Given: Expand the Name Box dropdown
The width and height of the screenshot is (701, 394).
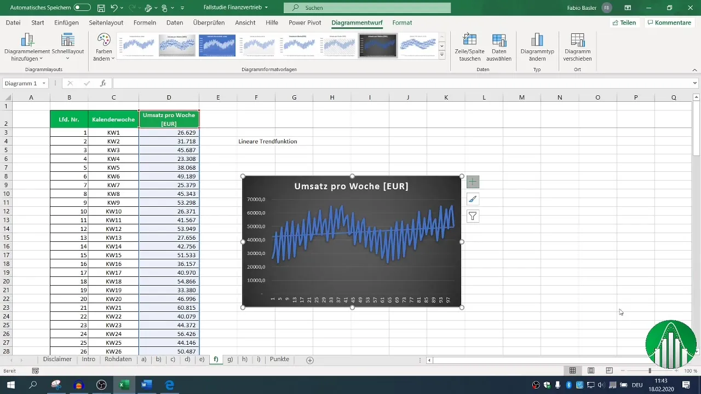Looking at the screenshot, I should pos(44,83).
